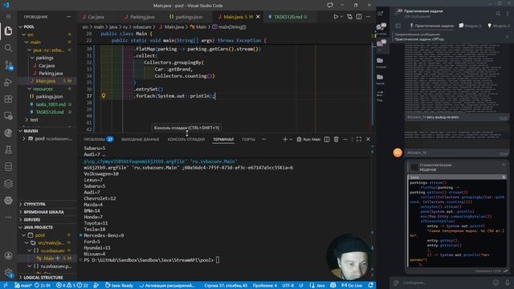The height and width of the screenshot is (289, 514).
Task: Open search in the Telegram chat header
Action: pos(498,14)
